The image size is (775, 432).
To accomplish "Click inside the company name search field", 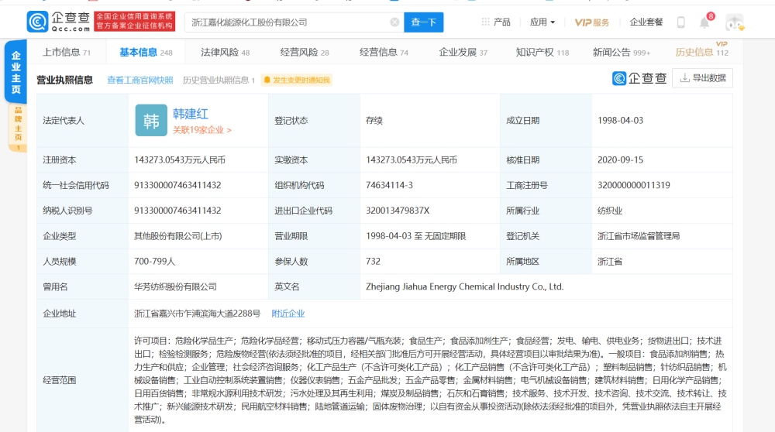I will pyautogui.click(x=287, y=22).
